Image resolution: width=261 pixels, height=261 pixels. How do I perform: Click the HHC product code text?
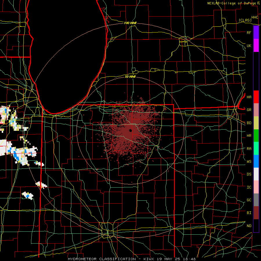click(x=255, y=17)
